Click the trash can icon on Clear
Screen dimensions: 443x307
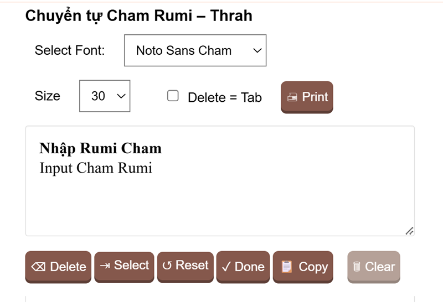pos(357,267)
